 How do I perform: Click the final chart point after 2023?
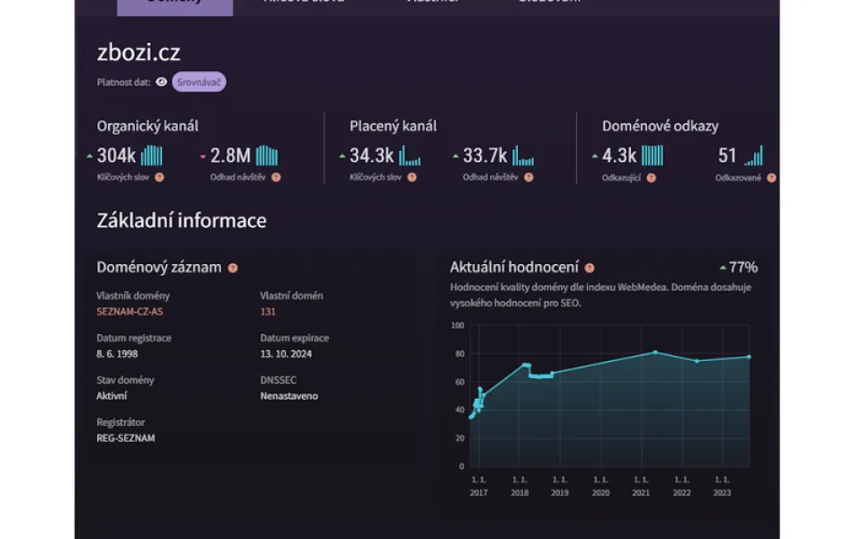click(x=749, y=357)
